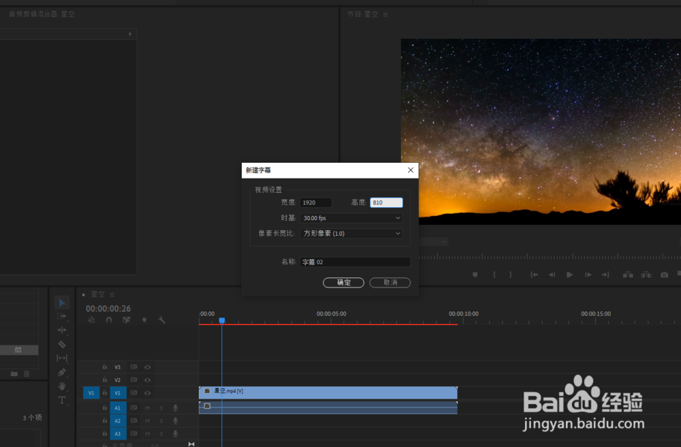The width and height of the screenshot is (681, 447).
Task: Click the 取消 button
Action: point(390,283)
